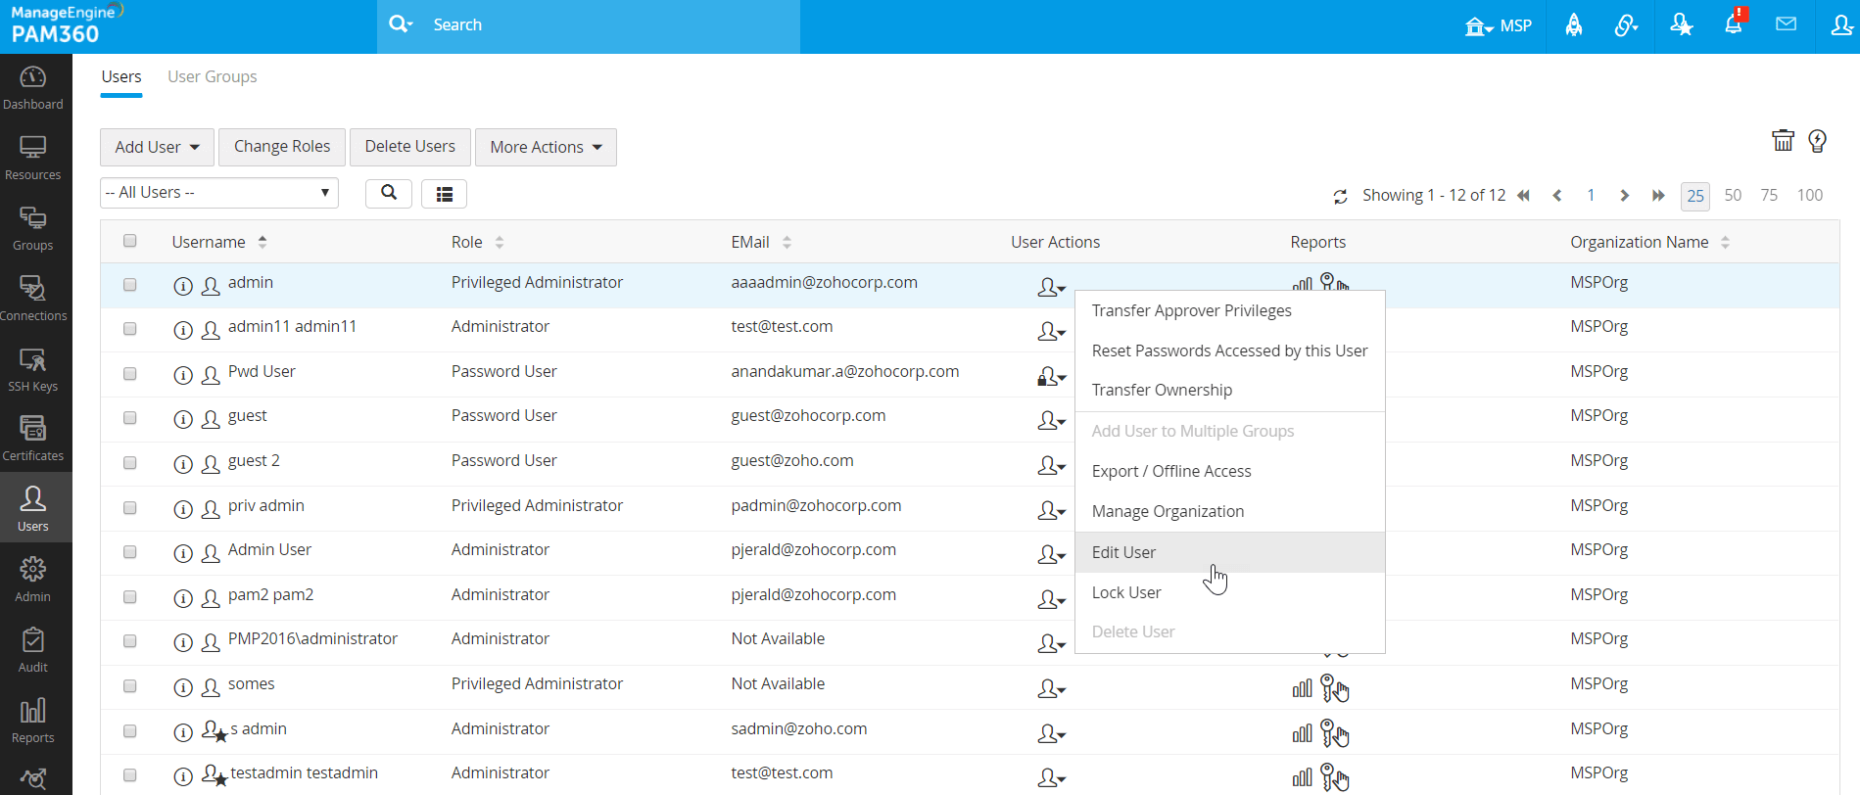The width and height of the screenshot is (1860, 795).
Task: Select the checkbox for priv admin row
Action: click(130, 508)
